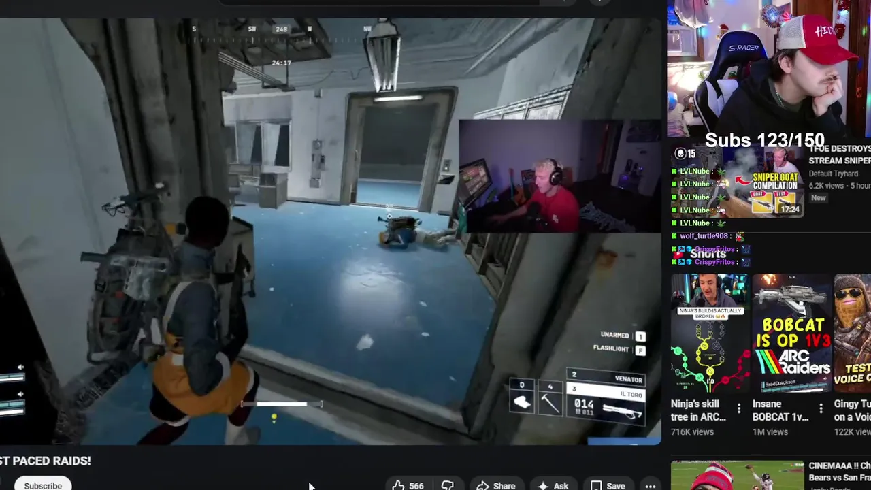Open the CINEMAAA !! Bears vs San Fra title
Screen dimensions: 871x490
840,472
